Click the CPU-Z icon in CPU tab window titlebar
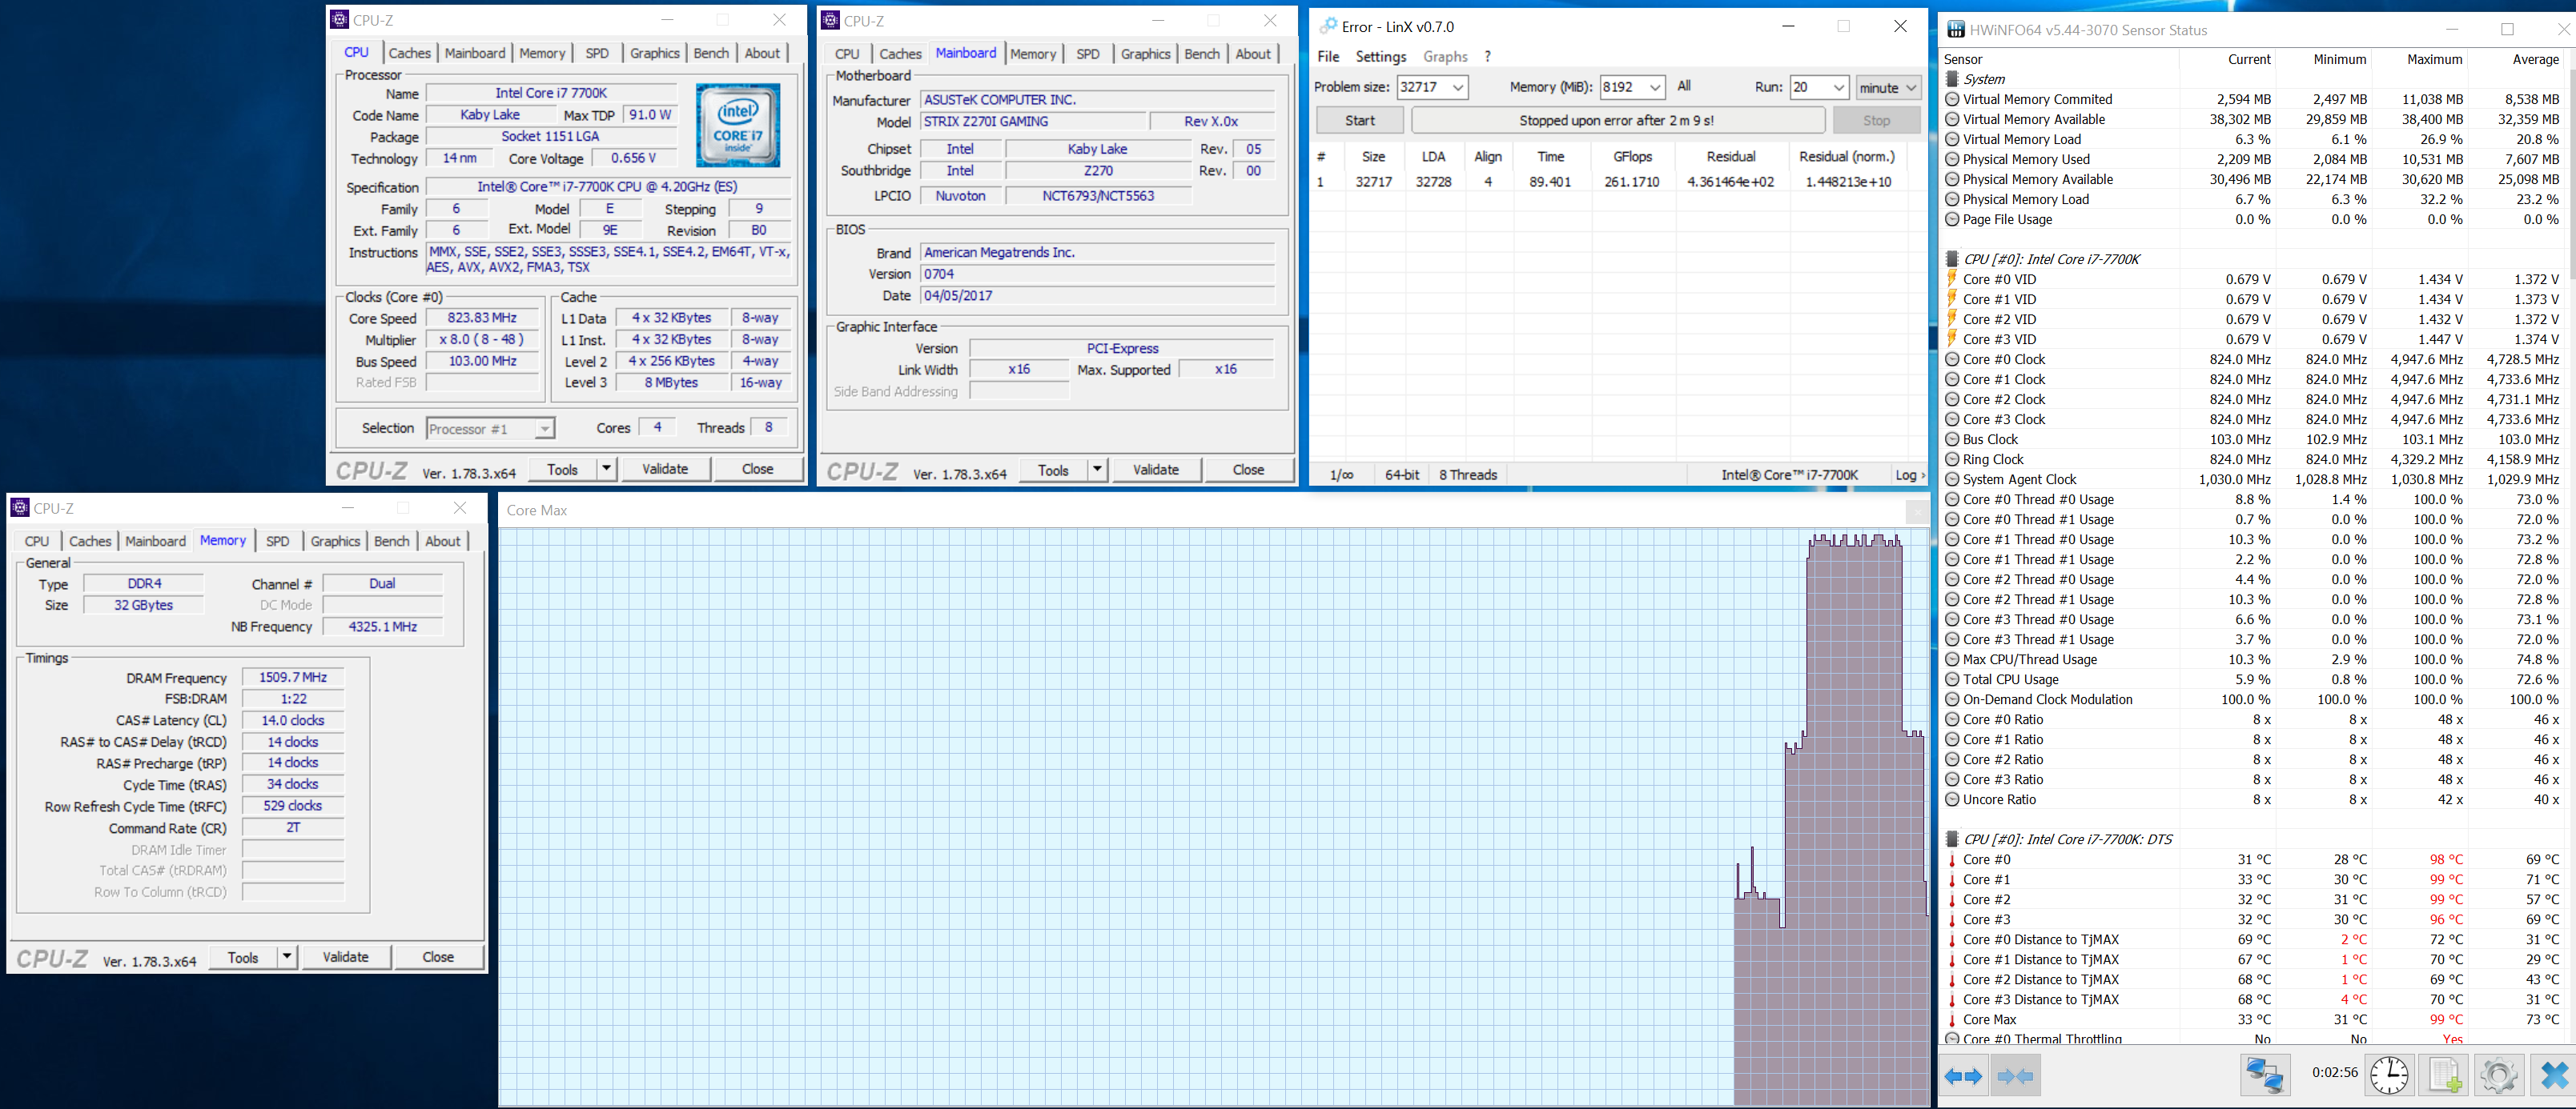2576x1109 pixels. (x=341, y=19)
